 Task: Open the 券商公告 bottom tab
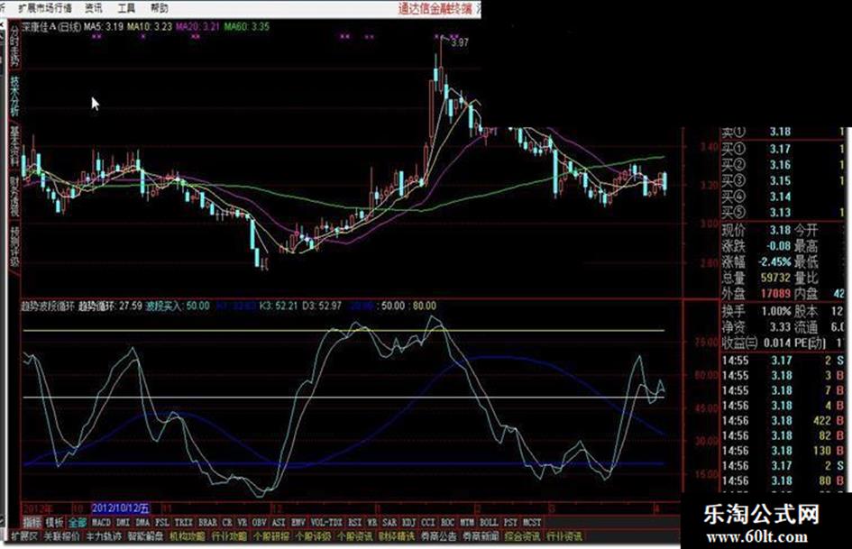[438, 536]
